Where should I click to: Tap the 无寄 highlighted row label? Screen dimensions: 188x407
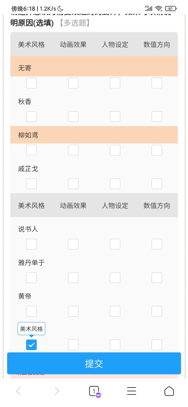pos(25,68)
